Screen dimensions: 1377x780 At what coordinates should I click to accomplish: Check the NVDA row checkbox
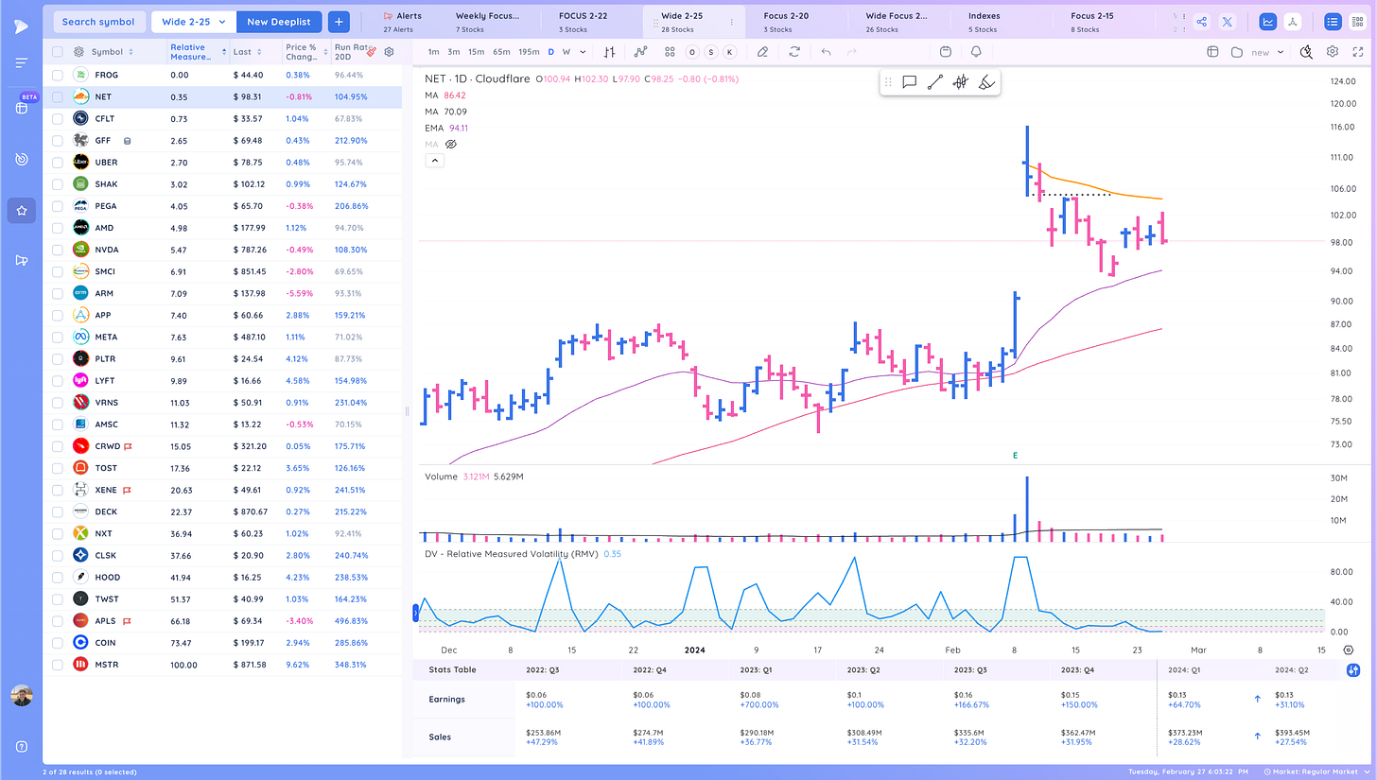tap(58, 250)
